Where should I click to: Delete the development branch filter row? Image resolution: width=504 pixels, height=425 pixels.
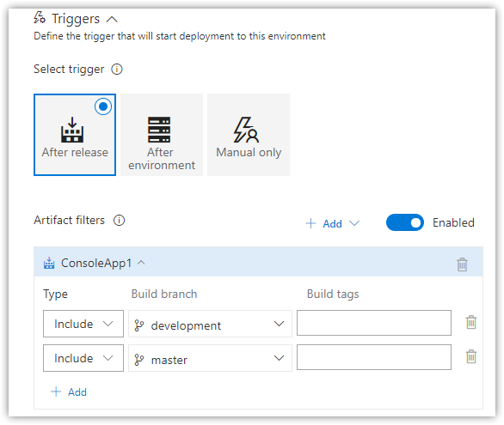471,322
